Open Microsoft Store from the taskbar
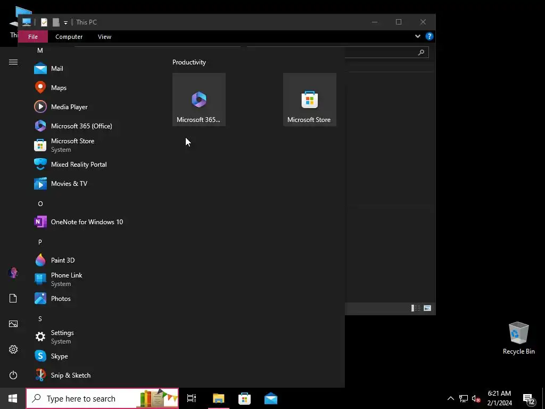 pos(245,398)
